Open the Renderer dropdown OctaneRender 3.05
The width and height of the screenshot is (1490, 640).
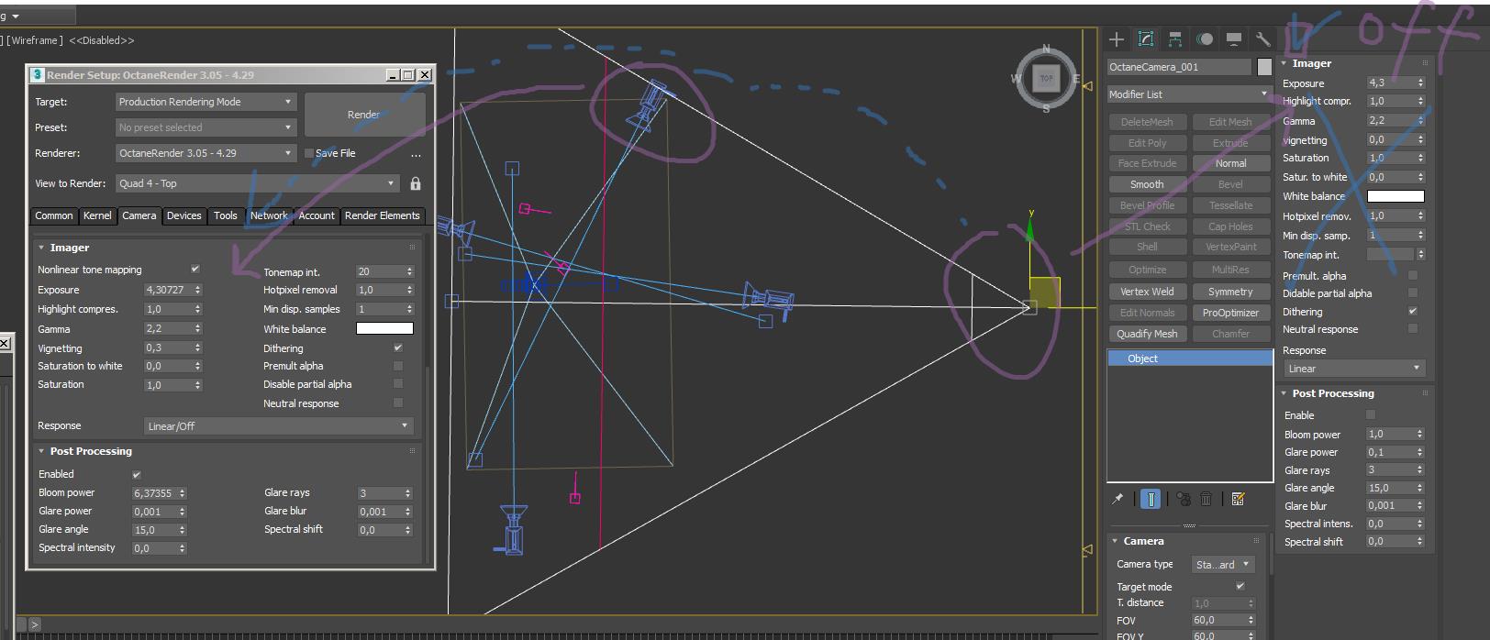(x=206, y=153)
